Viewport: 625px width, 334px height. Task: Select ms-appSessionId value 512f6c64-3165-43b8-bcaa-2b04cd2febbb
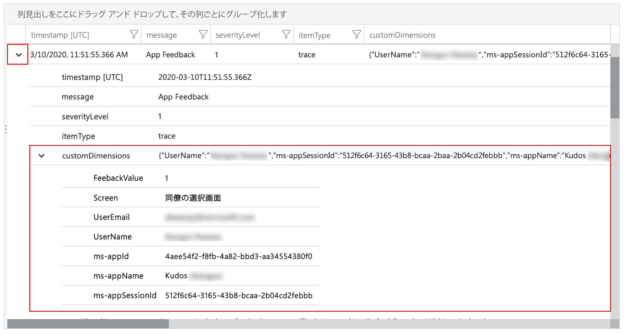[x=239, y=296]
